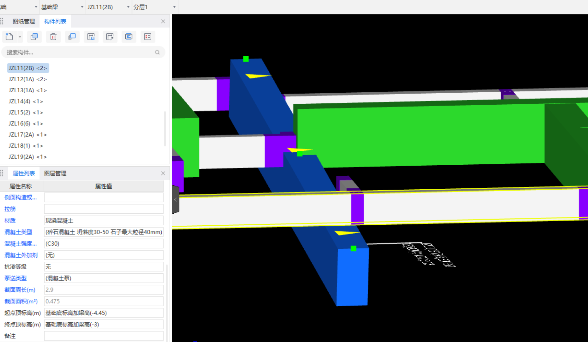The height and width of the screenshot is (342, 588).
Task: Click the Delete component trash icon
Action: pyautogui.click(x=53, y=37)
